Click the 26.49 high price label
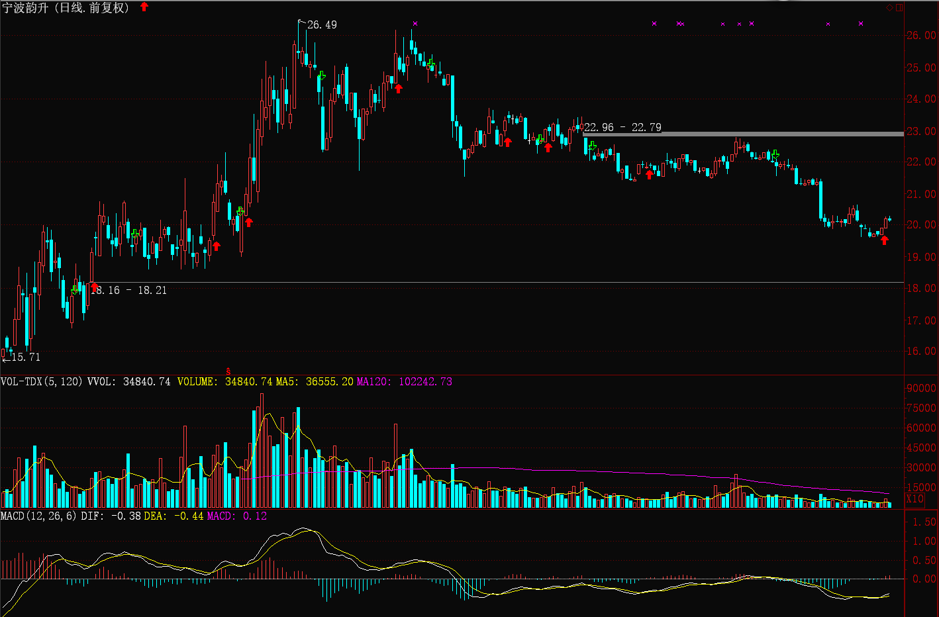This screenshot has width=939, height=617. (x=322, y=24)
